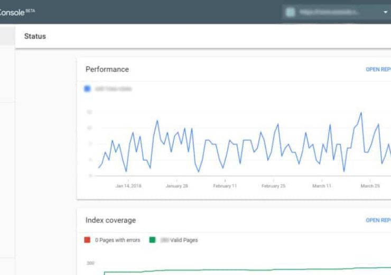This screenshot has width=391, height=275.
Task: Click the Index coverage card title
Action: tap(111, 220)
